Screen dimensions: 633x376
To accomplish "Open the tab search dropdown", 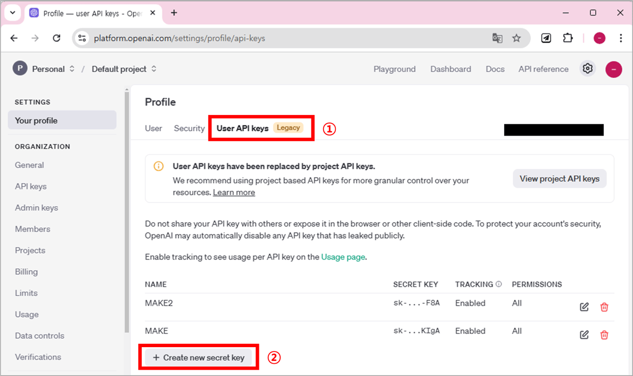I will (13, 13).
